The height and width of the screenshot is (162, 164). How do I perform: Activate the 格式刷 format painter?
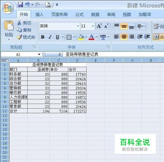pyautogui.click(x=26, y=37)
